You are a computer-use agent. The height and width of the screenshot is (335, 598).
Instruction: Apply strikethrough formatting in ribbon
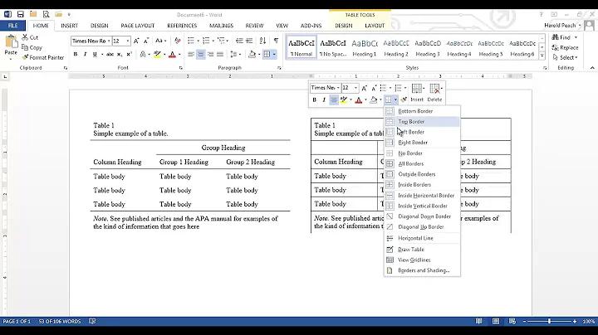(110, 55)
